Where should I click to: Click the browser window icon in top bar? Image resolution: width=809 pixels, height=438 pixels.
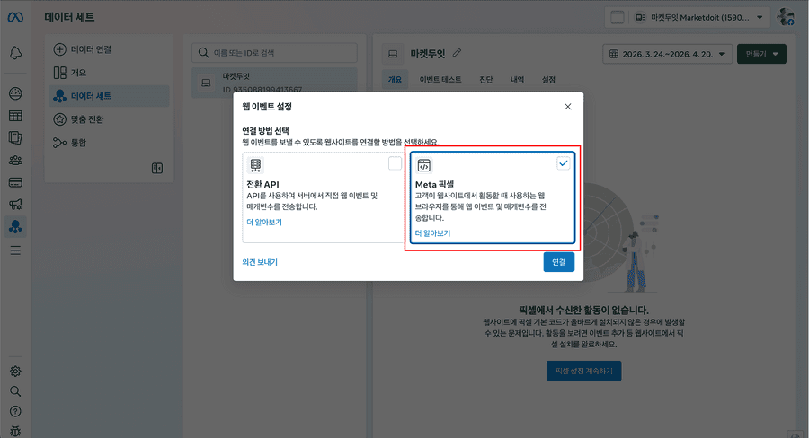click(x=617, y=18)
